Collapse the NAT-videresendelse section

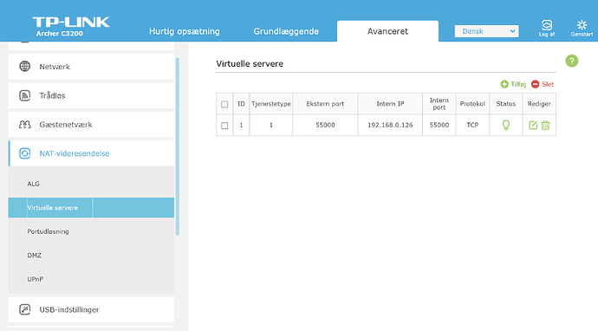[91, 153]
